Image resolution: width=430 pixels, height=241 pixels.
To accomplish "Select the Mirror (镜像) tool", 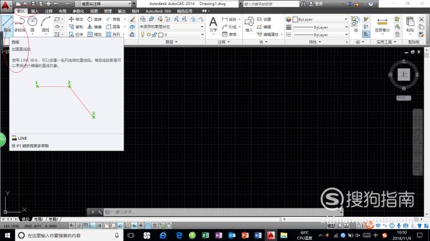I will coord(94,27).
